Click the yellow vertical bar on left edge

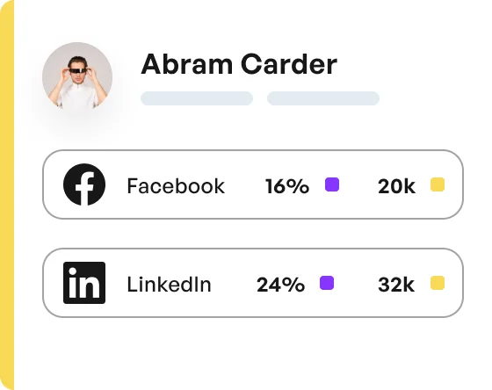point(7,195)
